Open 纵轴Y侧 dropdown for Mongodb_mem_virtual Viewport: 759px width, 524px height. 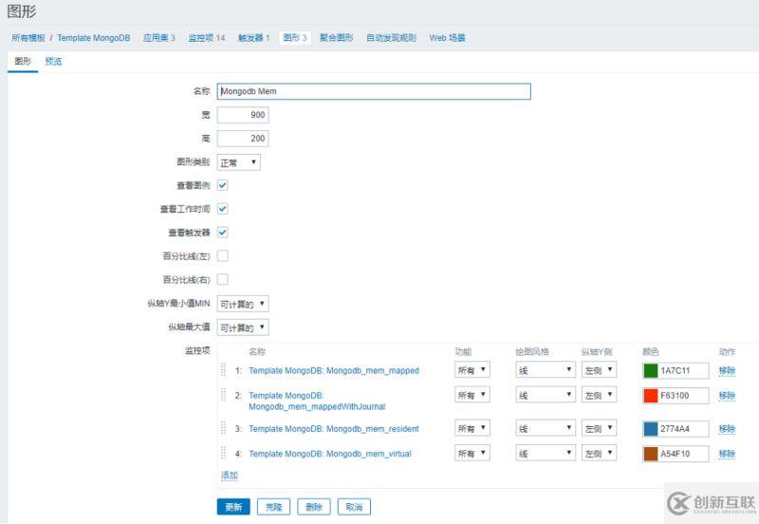click(599, 454)
